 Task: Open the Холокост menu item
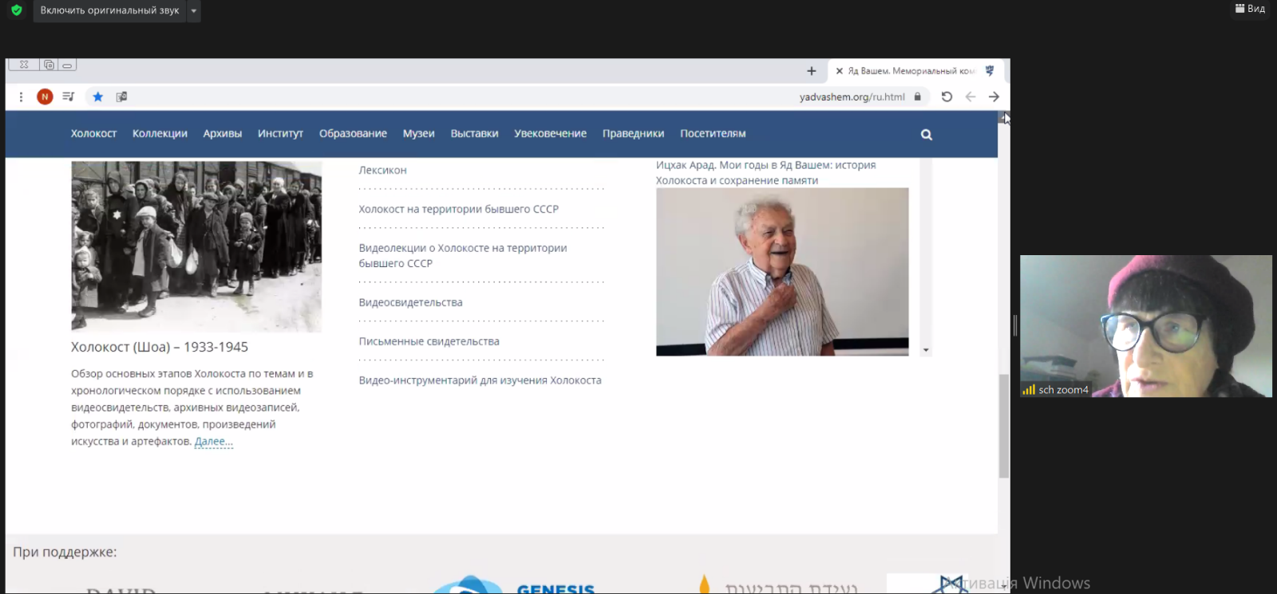93,134
